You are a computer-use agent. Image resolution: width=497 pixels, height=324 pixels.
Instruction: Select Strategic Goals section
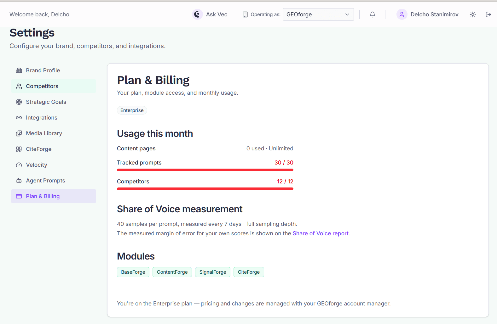[x=54, y=102]
